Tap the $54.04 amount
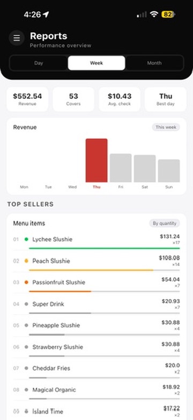Viewport: 193px width, 420px height. pyautogui.click(x=170, y=280)
